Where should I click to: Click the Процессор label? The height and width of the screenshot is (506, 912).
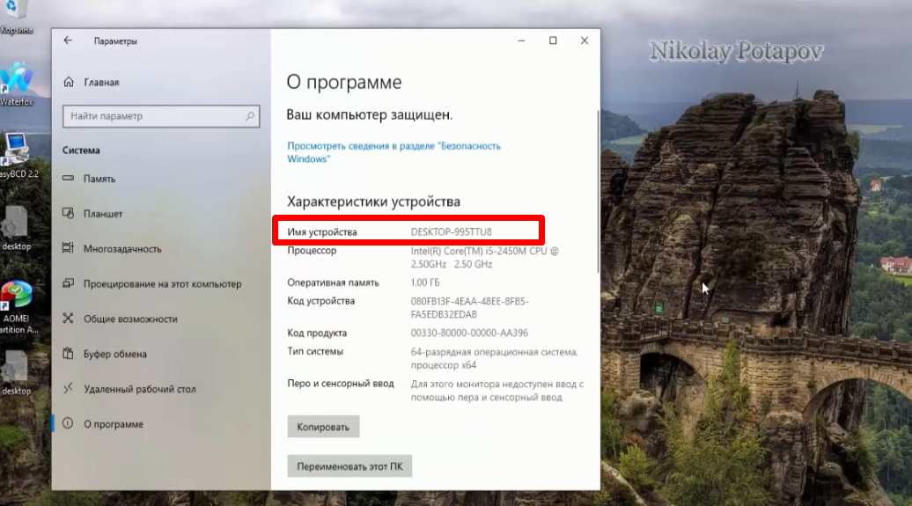[312, 251]
